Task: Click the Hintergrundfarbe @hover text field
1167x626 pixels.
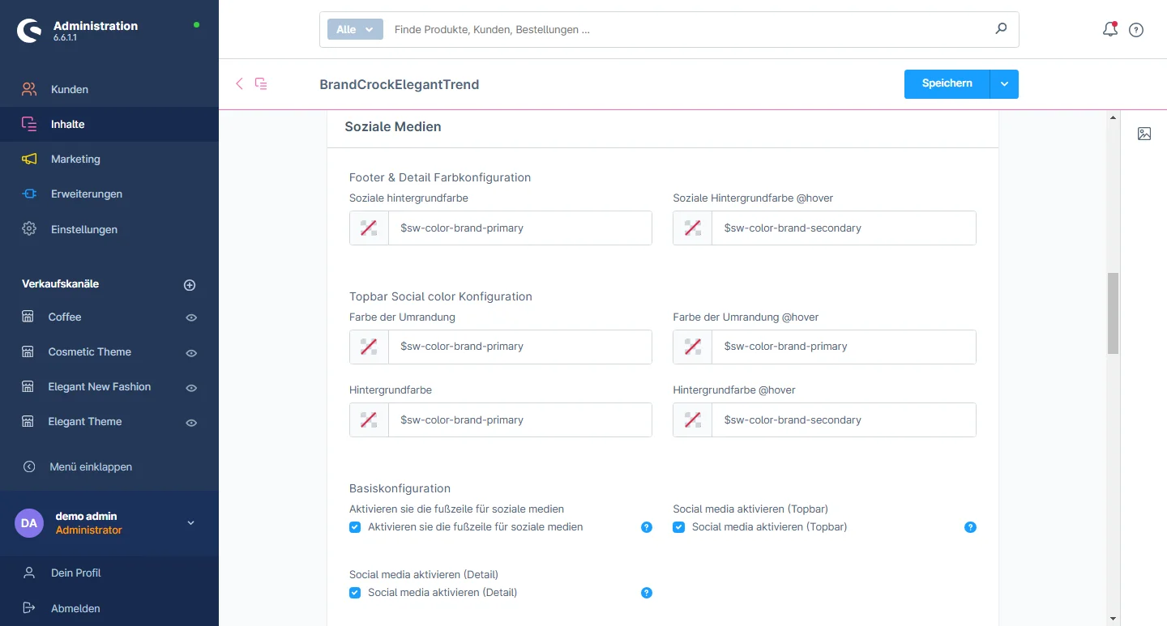Action: point(843,420)
